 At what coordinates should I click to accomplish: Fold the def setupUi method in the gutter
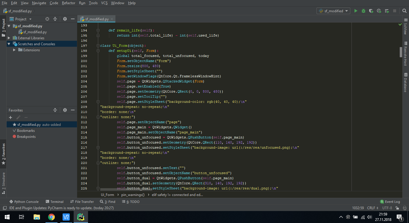(98, 51)
